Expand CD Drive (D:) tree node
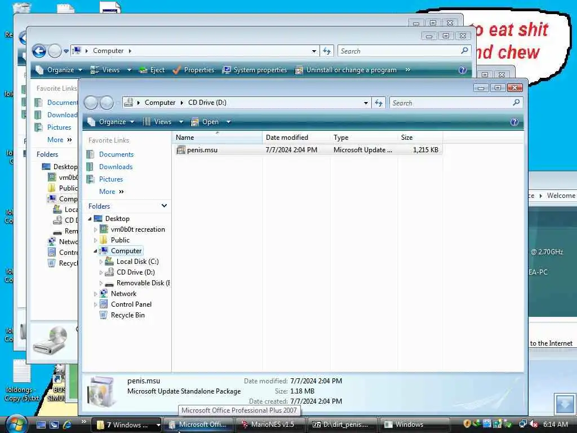Image resolution: width=577 pixels, height=433 pixels. click(x=101, y=272)
